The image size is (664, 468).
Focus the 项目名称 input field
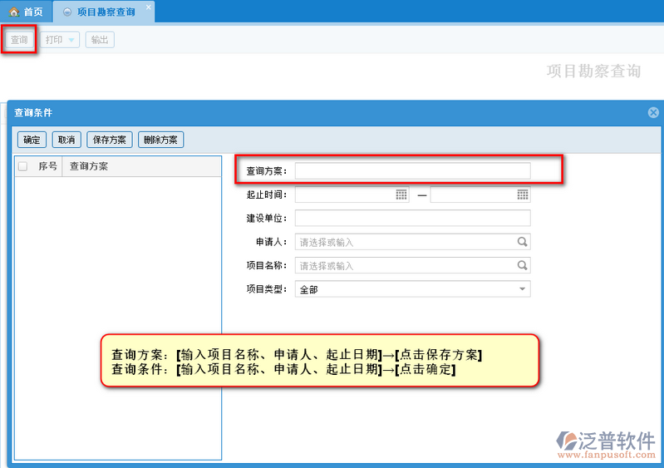[412, 265]
